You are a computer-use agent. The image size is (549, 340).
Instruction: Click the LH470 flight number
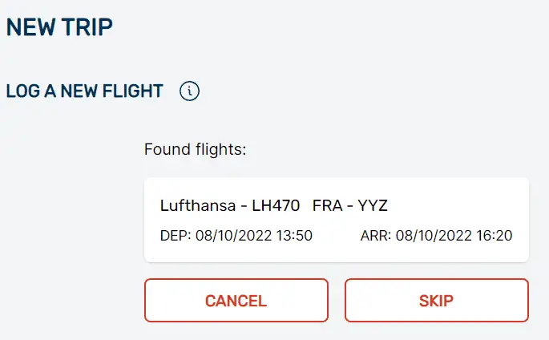tap(276, 205)
